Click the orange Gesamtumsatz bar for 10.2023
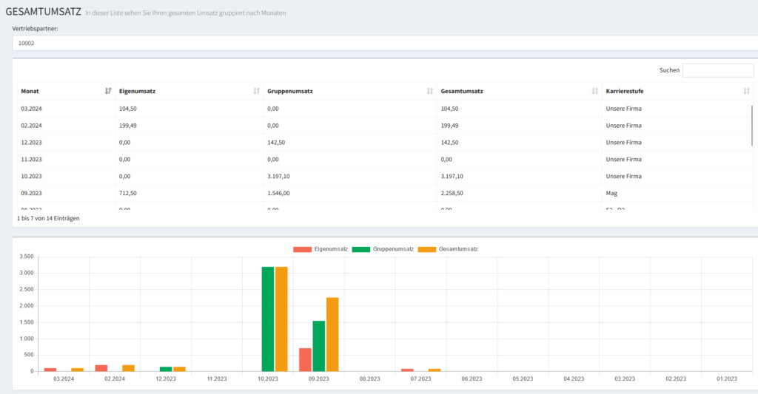The width and height of the screenshot is (758, 394). (281, 318)
